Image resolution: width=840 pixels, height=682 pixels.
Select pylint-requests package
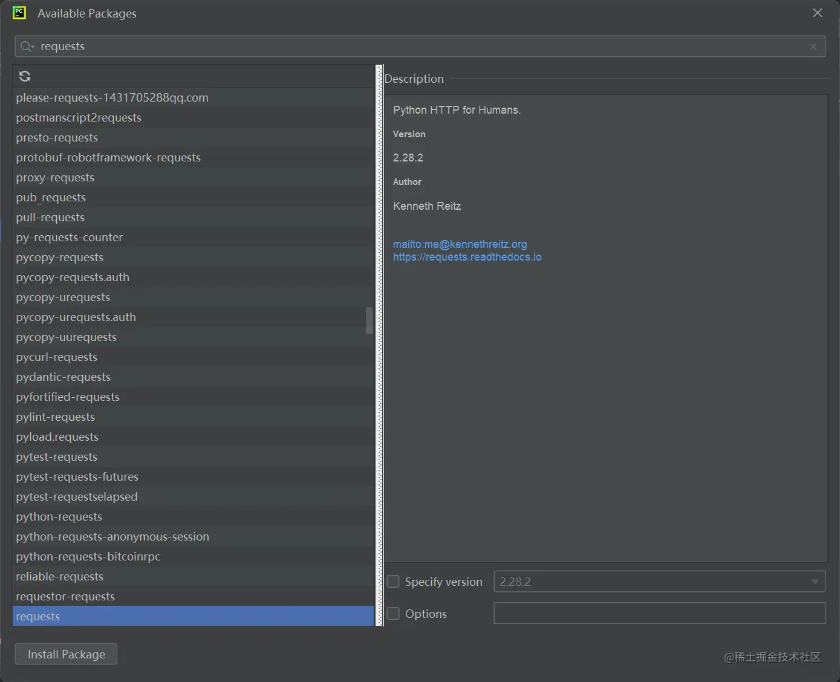click(194, 417)
